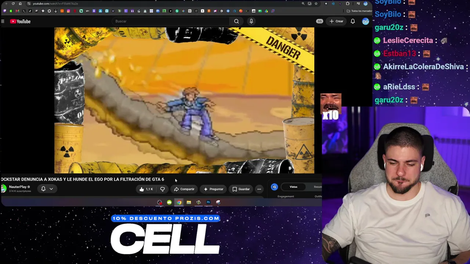470x264 pixels.
Task: Open the File Explorer taskbar icon
Action: point(189,202)
